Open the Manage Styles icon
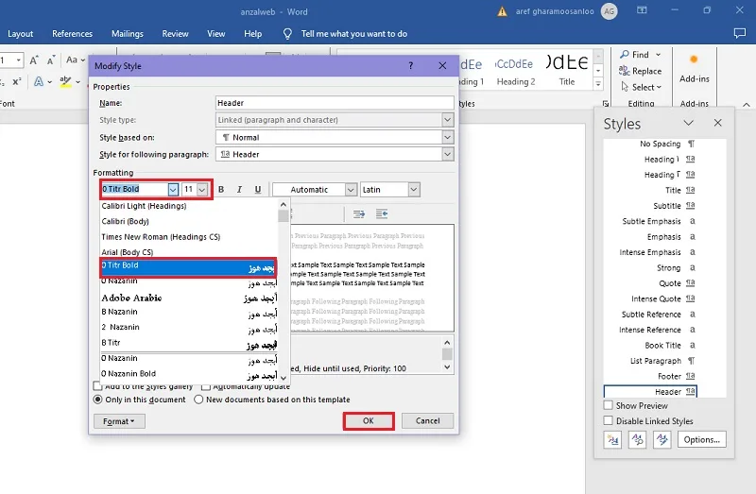The image size is (756, 494). tap(662, 439)
